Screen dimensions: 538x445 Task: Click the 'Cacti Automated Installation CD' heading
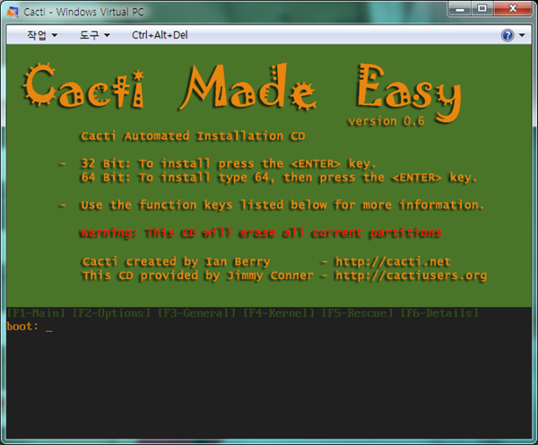[193, 136]
